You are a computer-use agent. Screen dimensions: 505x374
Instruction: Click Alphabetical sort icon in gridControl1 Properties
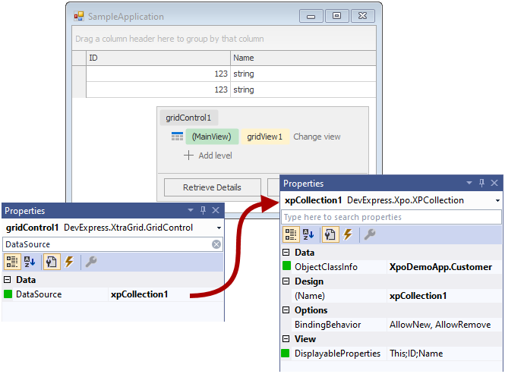tap(30, 262)
